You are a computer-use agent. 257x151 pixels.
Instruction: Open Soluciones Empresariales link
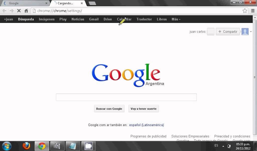(190, 136)
